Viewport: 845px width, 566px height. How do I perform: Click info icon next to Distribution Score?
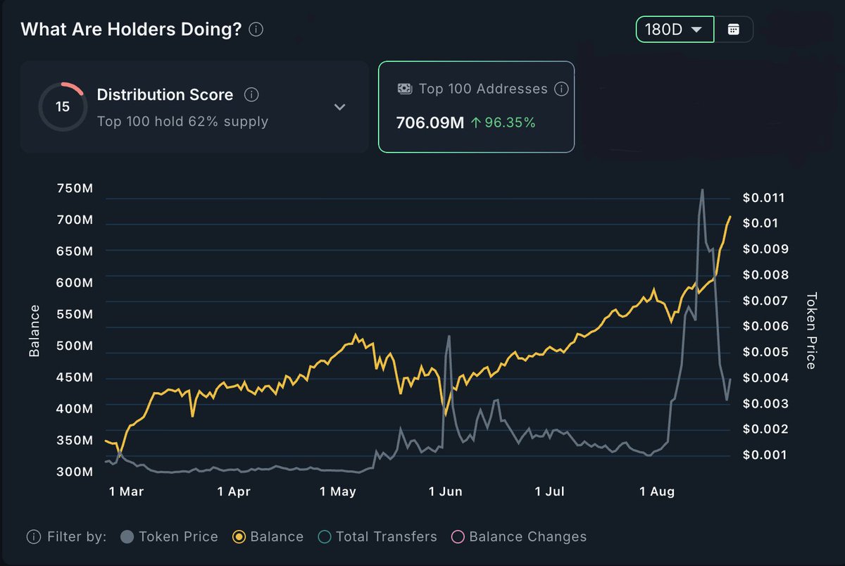click(251, 94)
